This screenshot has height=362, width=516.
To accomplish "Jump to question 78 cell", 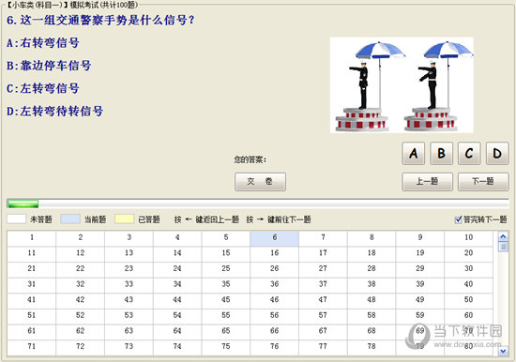I will (x=372, y=347).
